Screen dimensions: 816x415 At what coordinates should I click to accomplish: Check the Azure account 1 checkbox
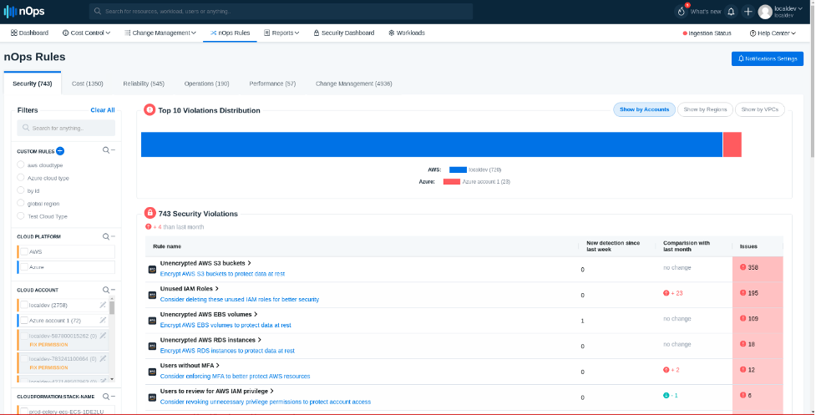24,320
